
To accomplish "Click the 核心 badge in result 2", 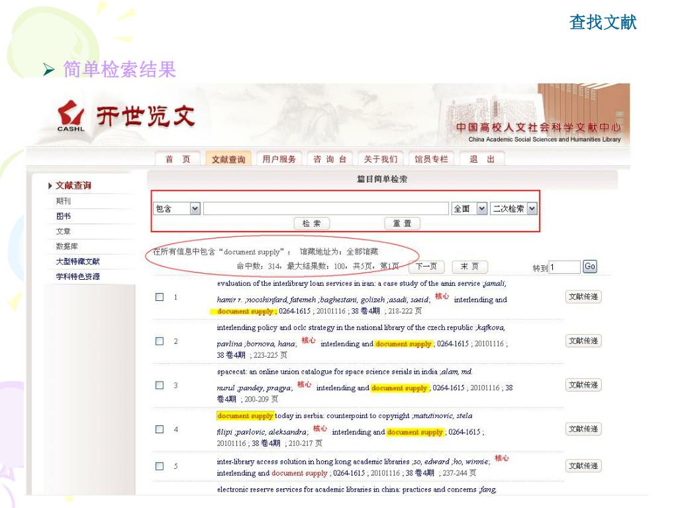I will coord(309,341).
